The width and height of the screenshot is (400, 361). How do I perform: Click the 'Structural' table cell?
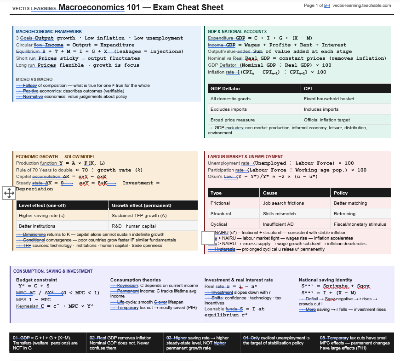tap(234, 213)
